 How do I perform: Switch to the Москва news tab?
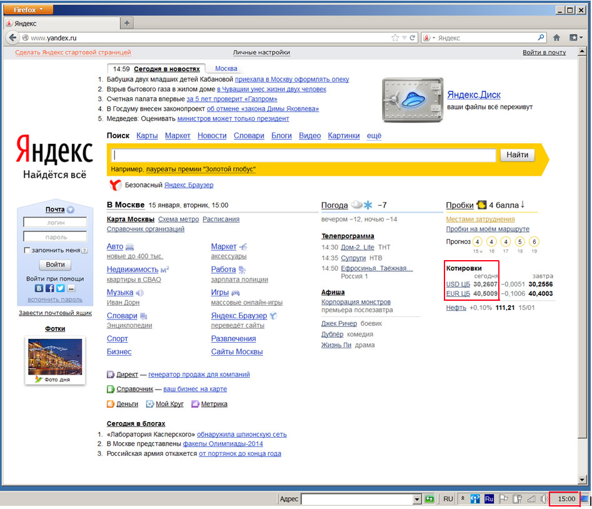click(x=226, y=69)
